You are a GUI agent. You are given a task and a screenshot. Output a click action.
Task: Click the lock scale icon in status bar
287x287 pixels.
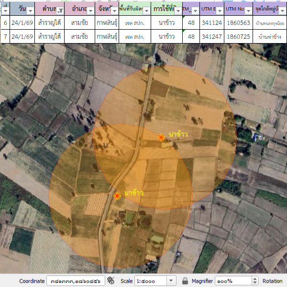coord(185,281)
